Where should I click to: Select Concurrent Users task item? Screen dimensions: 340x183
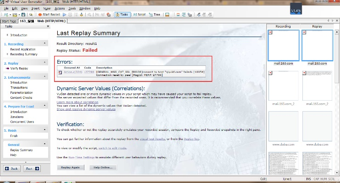[x=22, y=122]
